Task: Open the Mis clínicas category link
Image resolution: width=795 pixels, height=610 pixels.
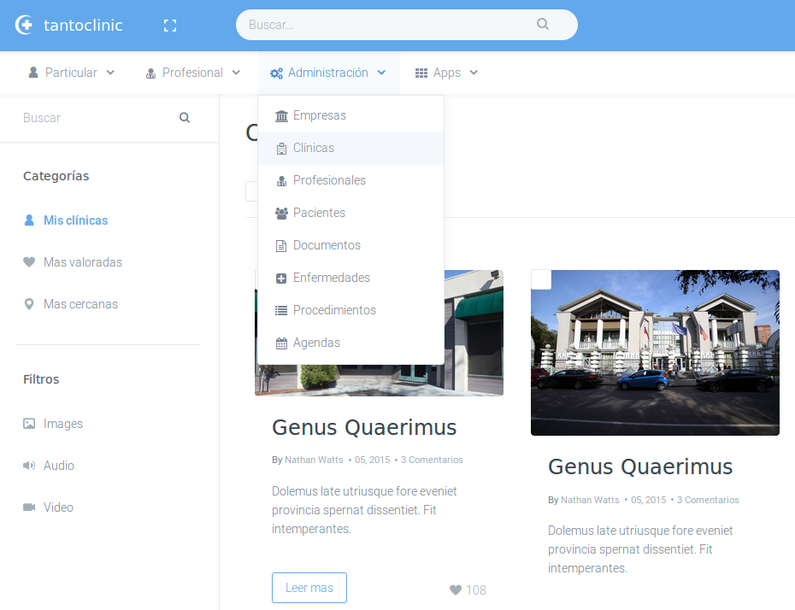Action: point(75,220)
